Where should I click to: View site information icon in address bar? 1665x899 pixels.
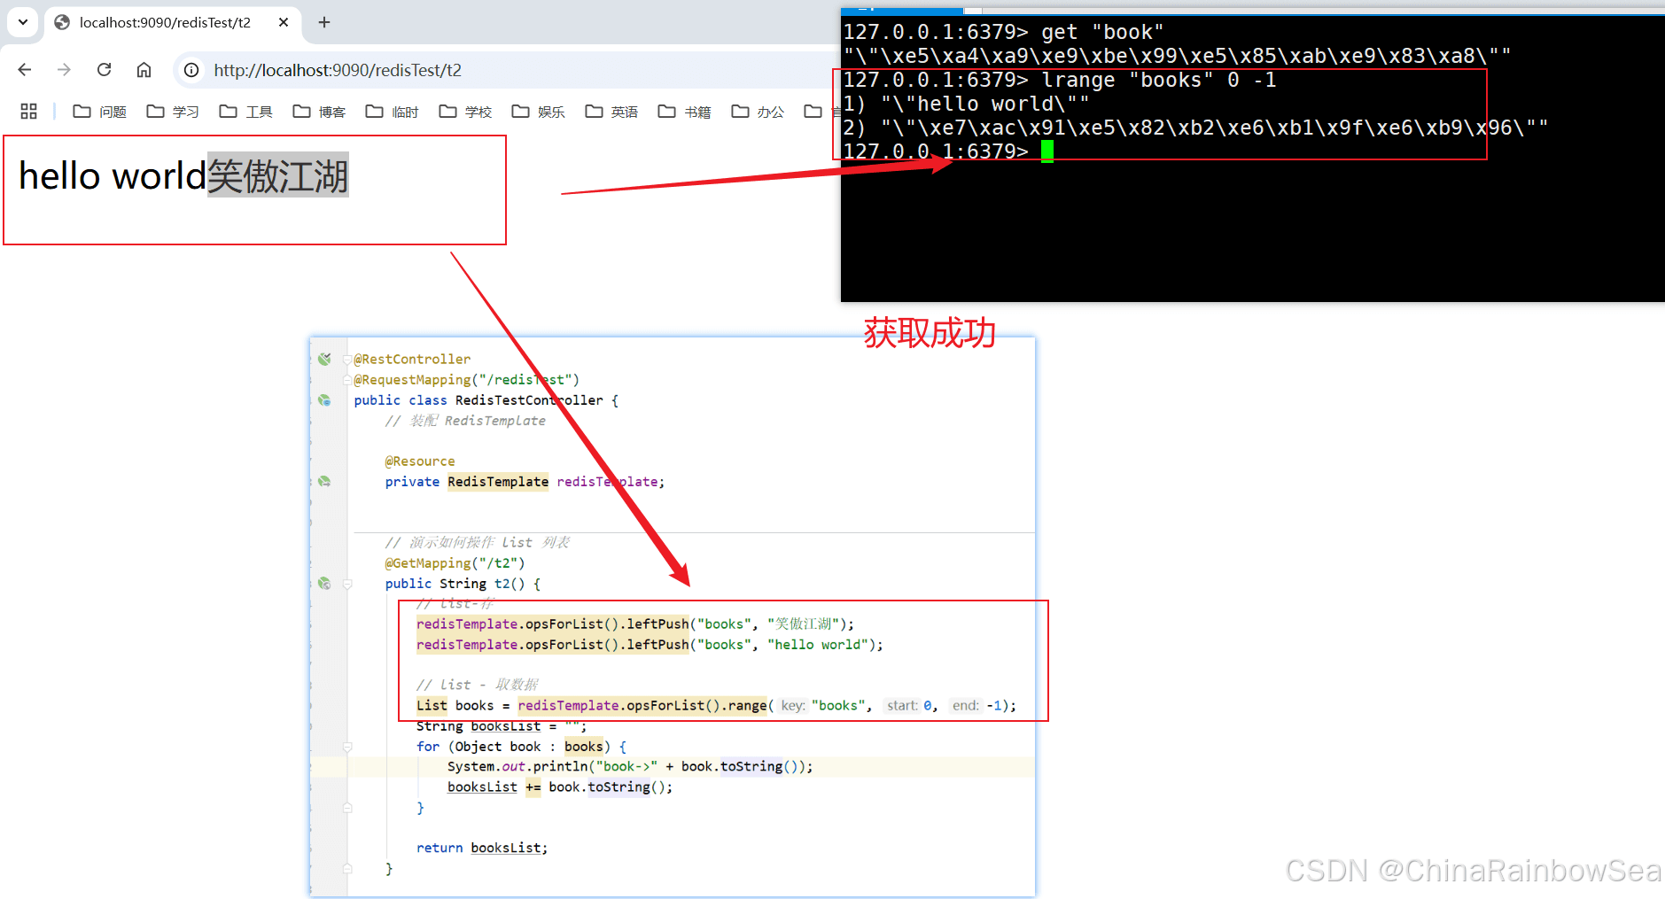[191, 70]
